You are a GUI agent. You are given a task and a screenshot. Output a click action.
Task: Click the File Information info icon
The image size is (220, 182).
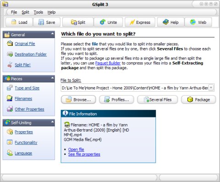tap(65, 113)
